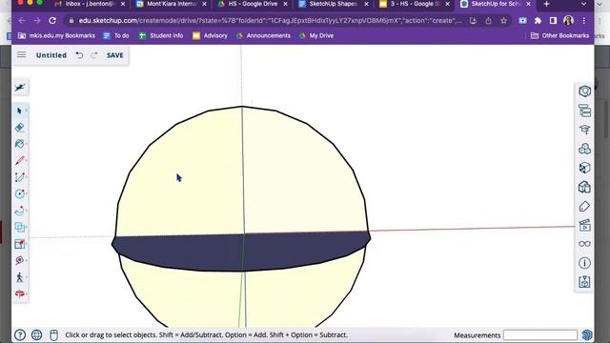The height and width of the screenshot is (343, 610).
Task: Open the Display glasses panel
Action: click(x=584, y=244)
